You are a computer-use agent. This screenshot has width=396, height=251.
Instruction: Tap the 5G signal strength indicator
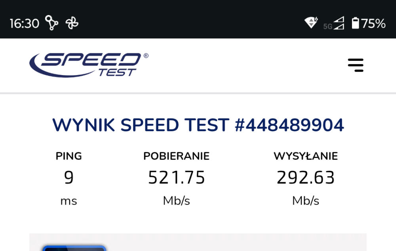(x=339, y=23)
